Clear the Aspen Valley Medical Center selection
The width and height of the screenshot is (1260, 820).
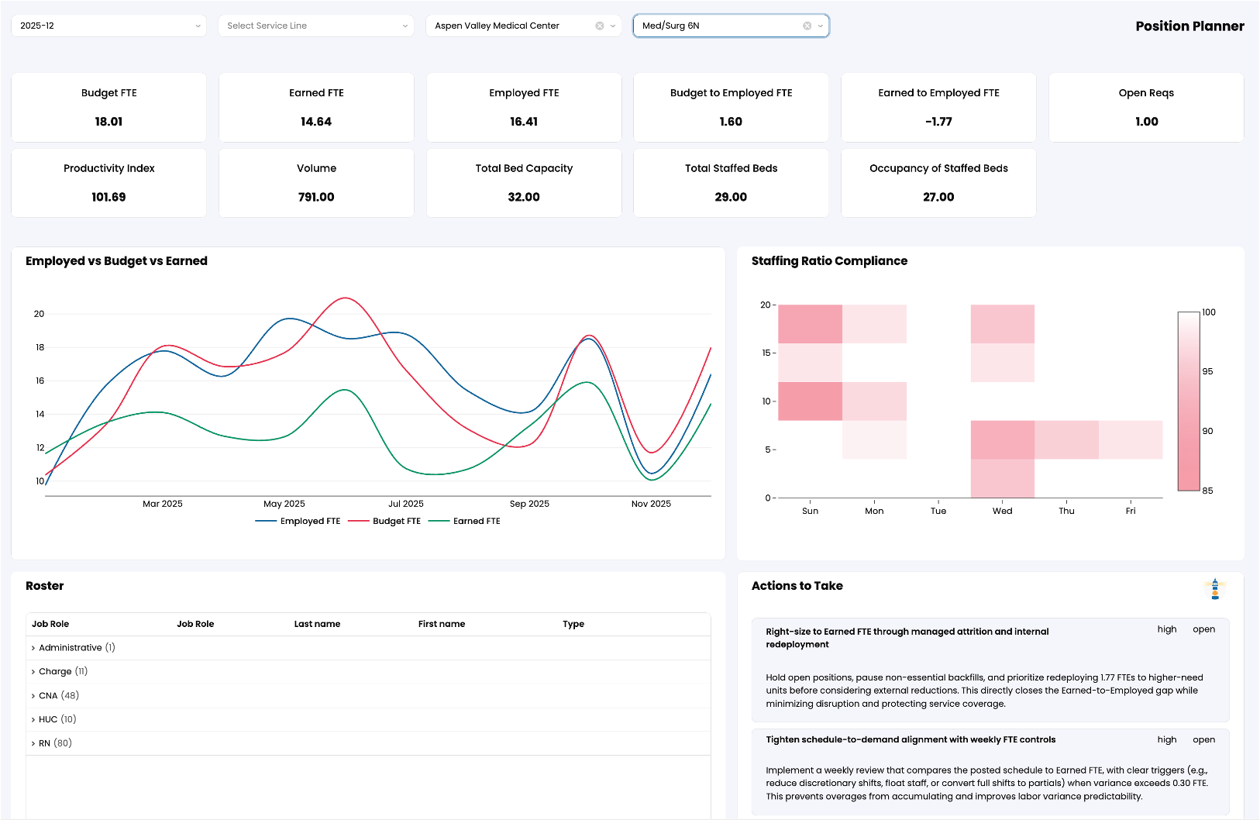tap(600, 26)
